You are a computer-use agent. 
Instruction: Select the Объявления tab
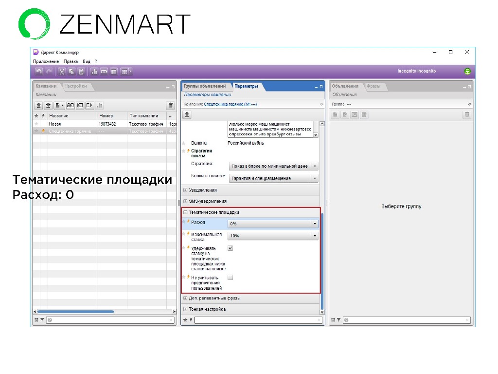coord(345,86)
